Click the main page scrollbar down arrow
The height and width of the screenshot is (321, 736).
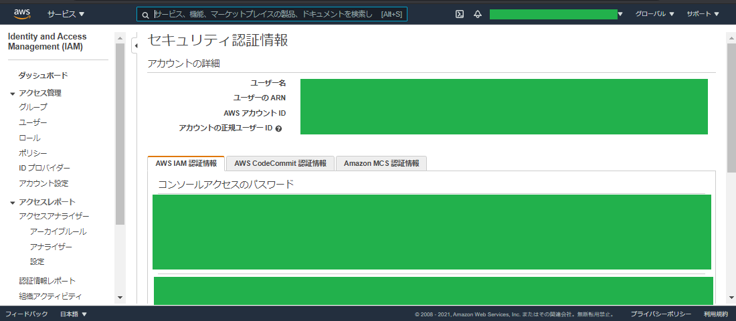731,298
